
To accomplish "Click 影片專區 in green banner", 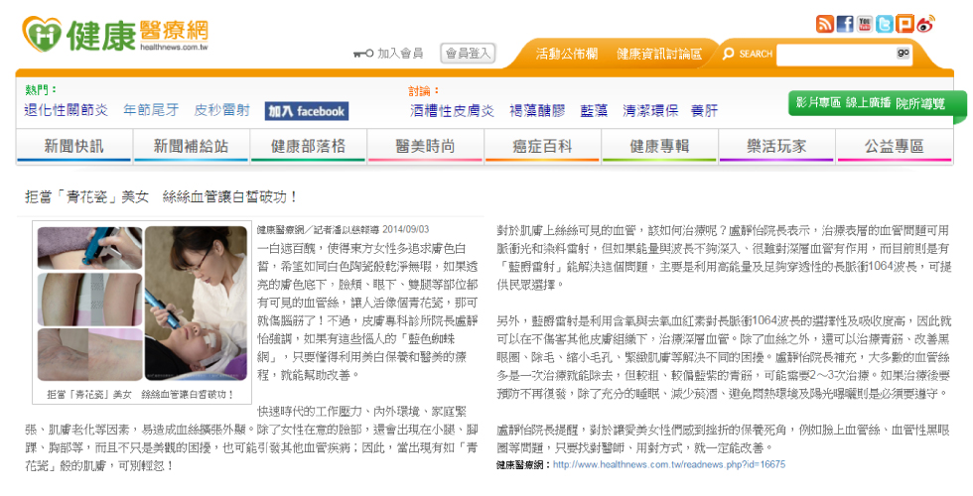I will (x=818, y=103).
